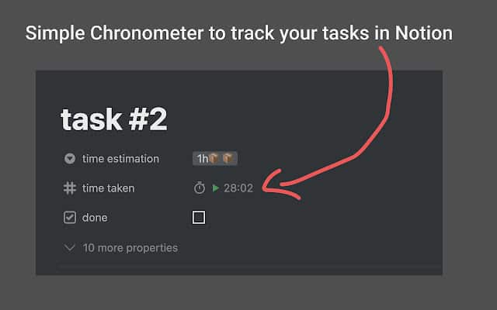Viewport: 497px width, 310px height.
Task: Click the 28:02 elapsed time value
Action: pyautogui.click(x=238, y=188)
